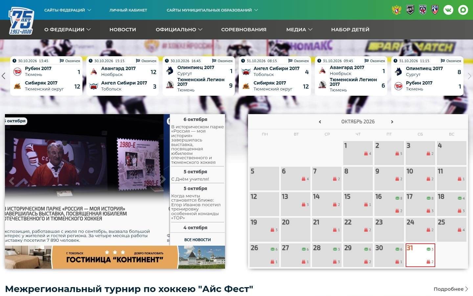The width and height of the screenshot is (473, 296).
Task: Select October 22 in the calendar
Action: coord(358,230)
